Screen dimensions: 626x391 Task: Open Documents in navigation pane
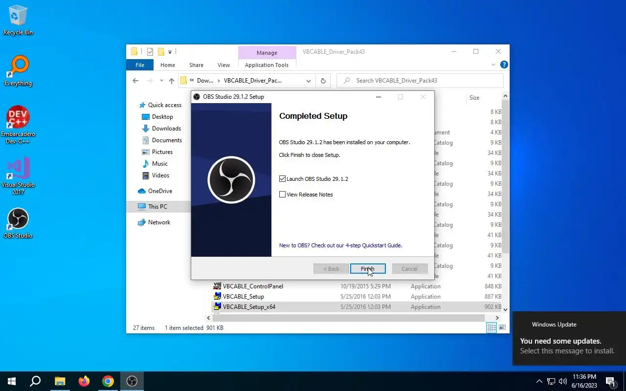point(167,140)
